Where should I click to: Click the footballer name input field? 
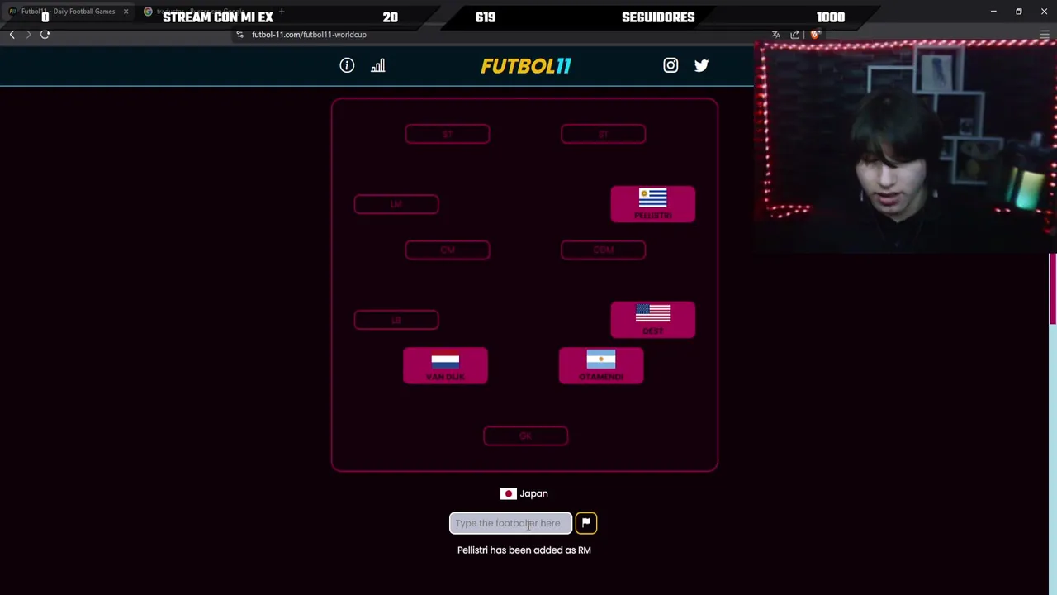pos(510,523)
